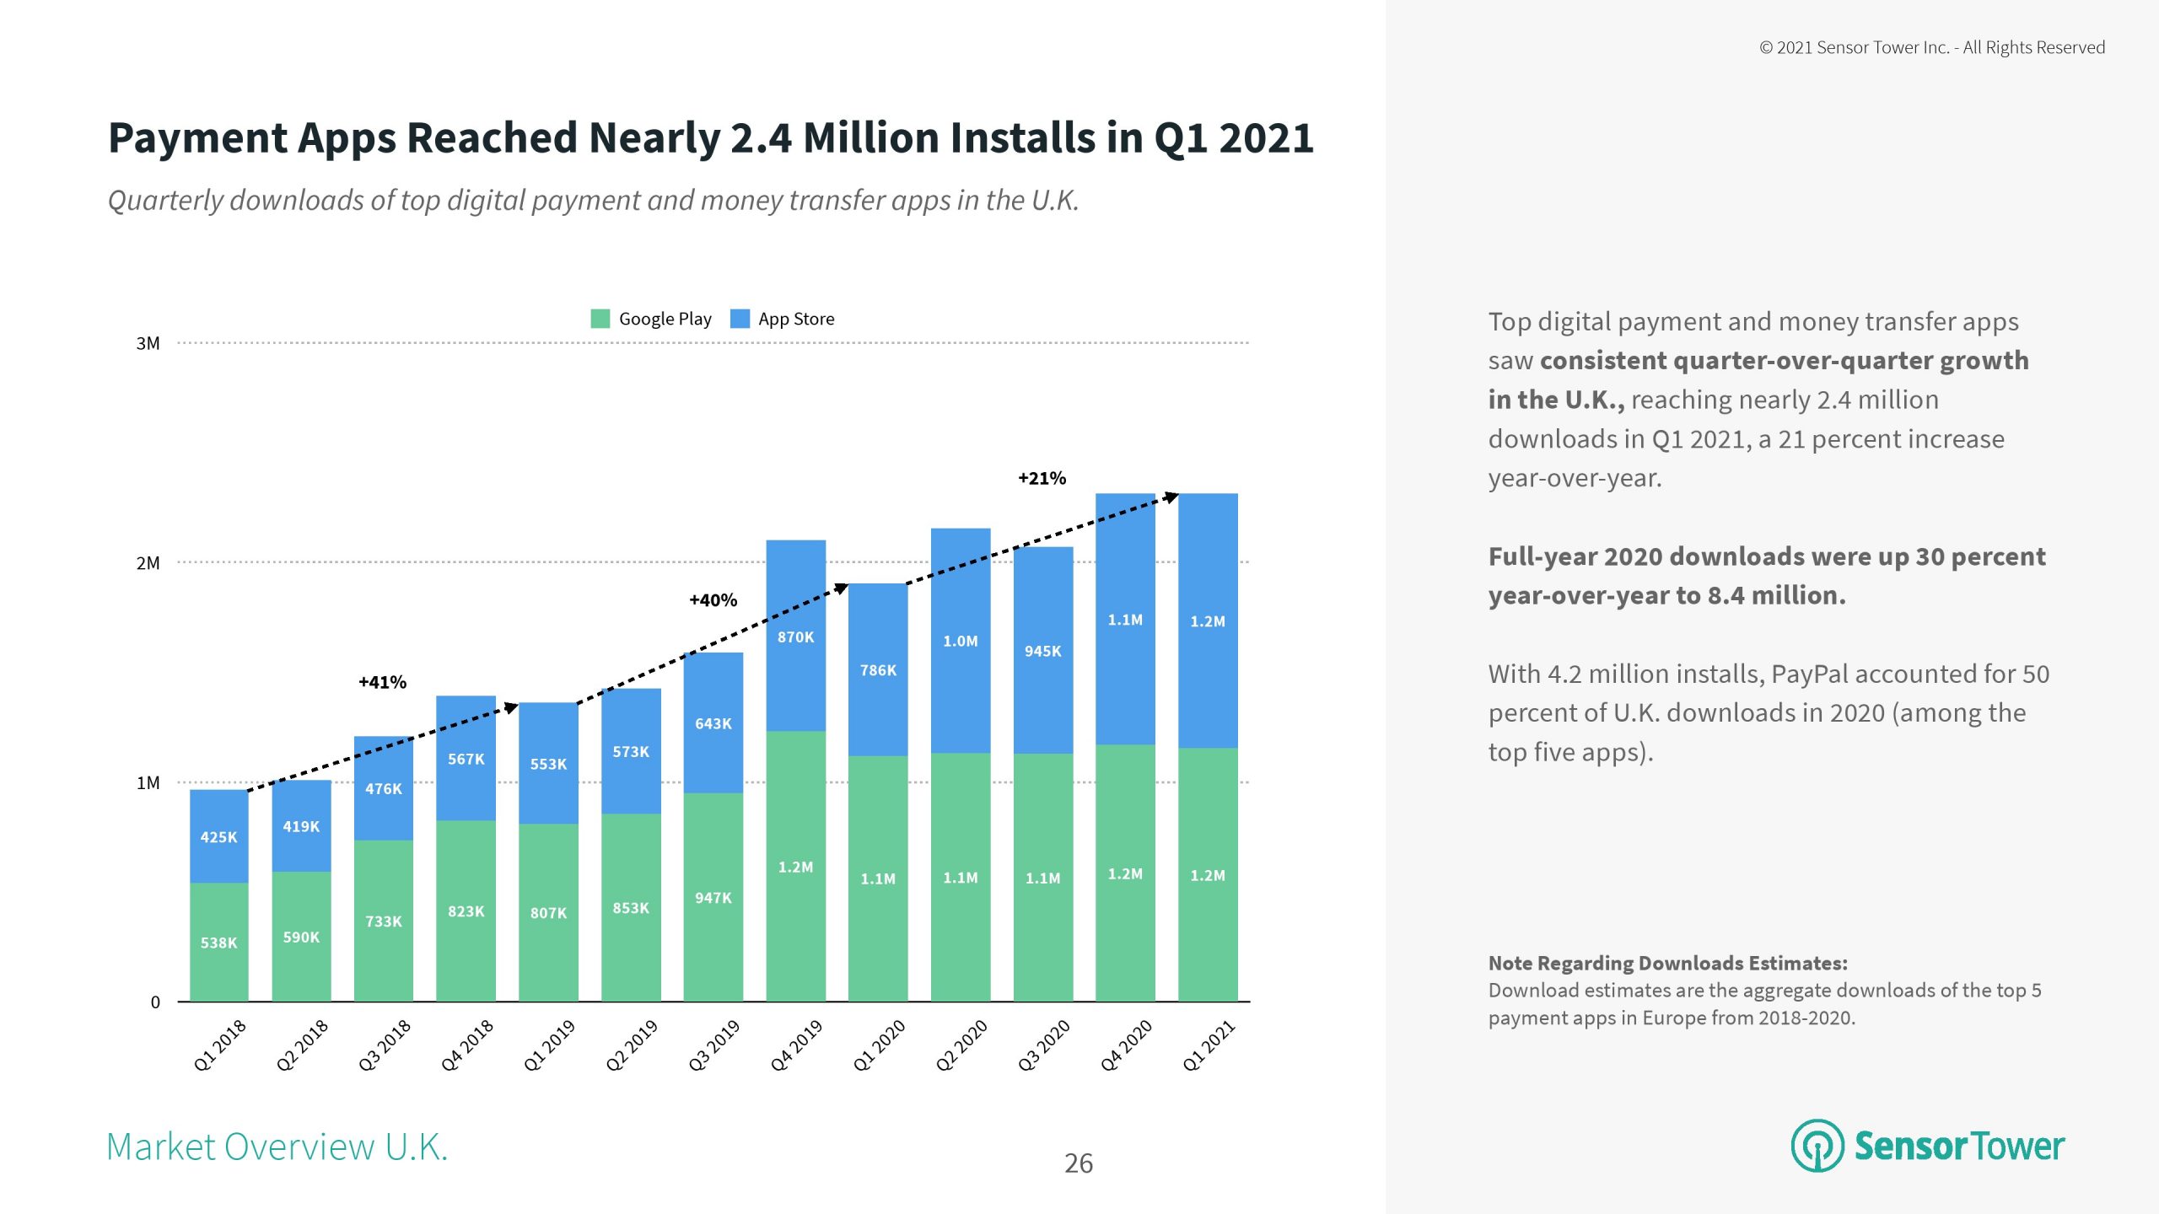Click the Google Play green legend swatch

(600, 319)
